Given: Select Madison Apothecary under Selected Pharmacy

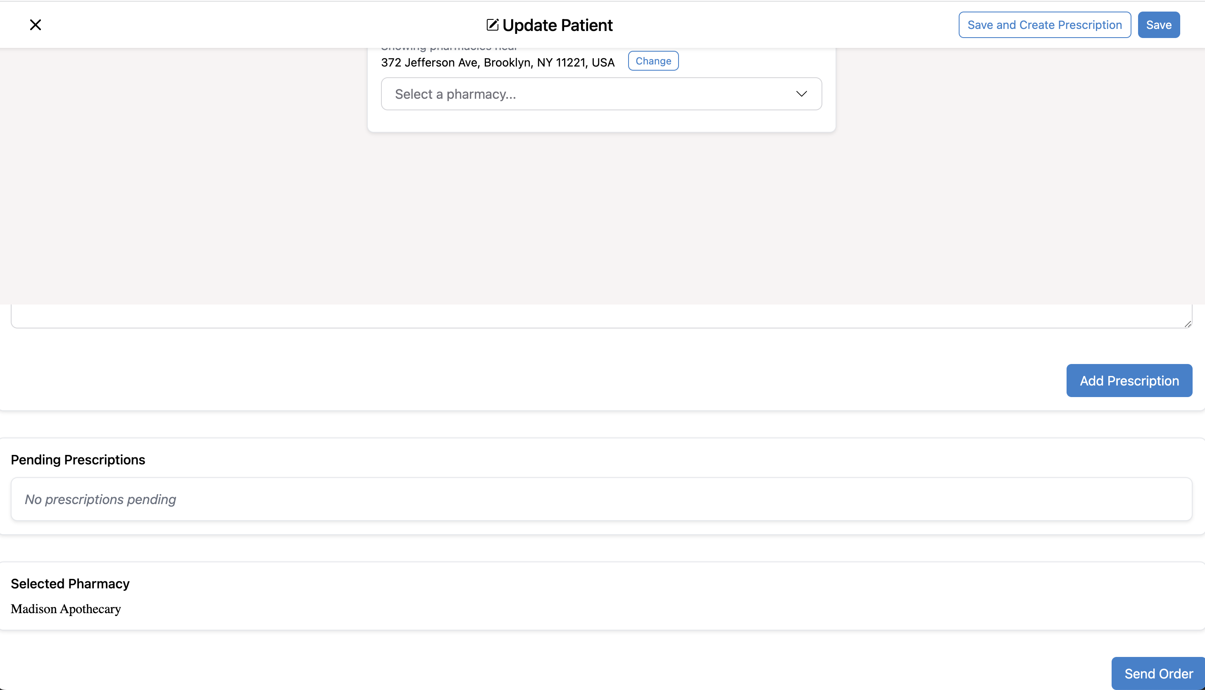Looking at the screenshot, I should pos(66,609).
